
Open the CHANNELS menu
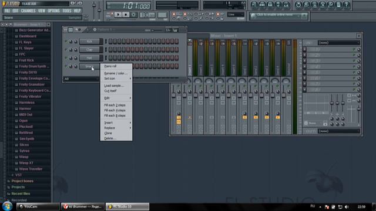pyautogui.click(x=28, y=11)
